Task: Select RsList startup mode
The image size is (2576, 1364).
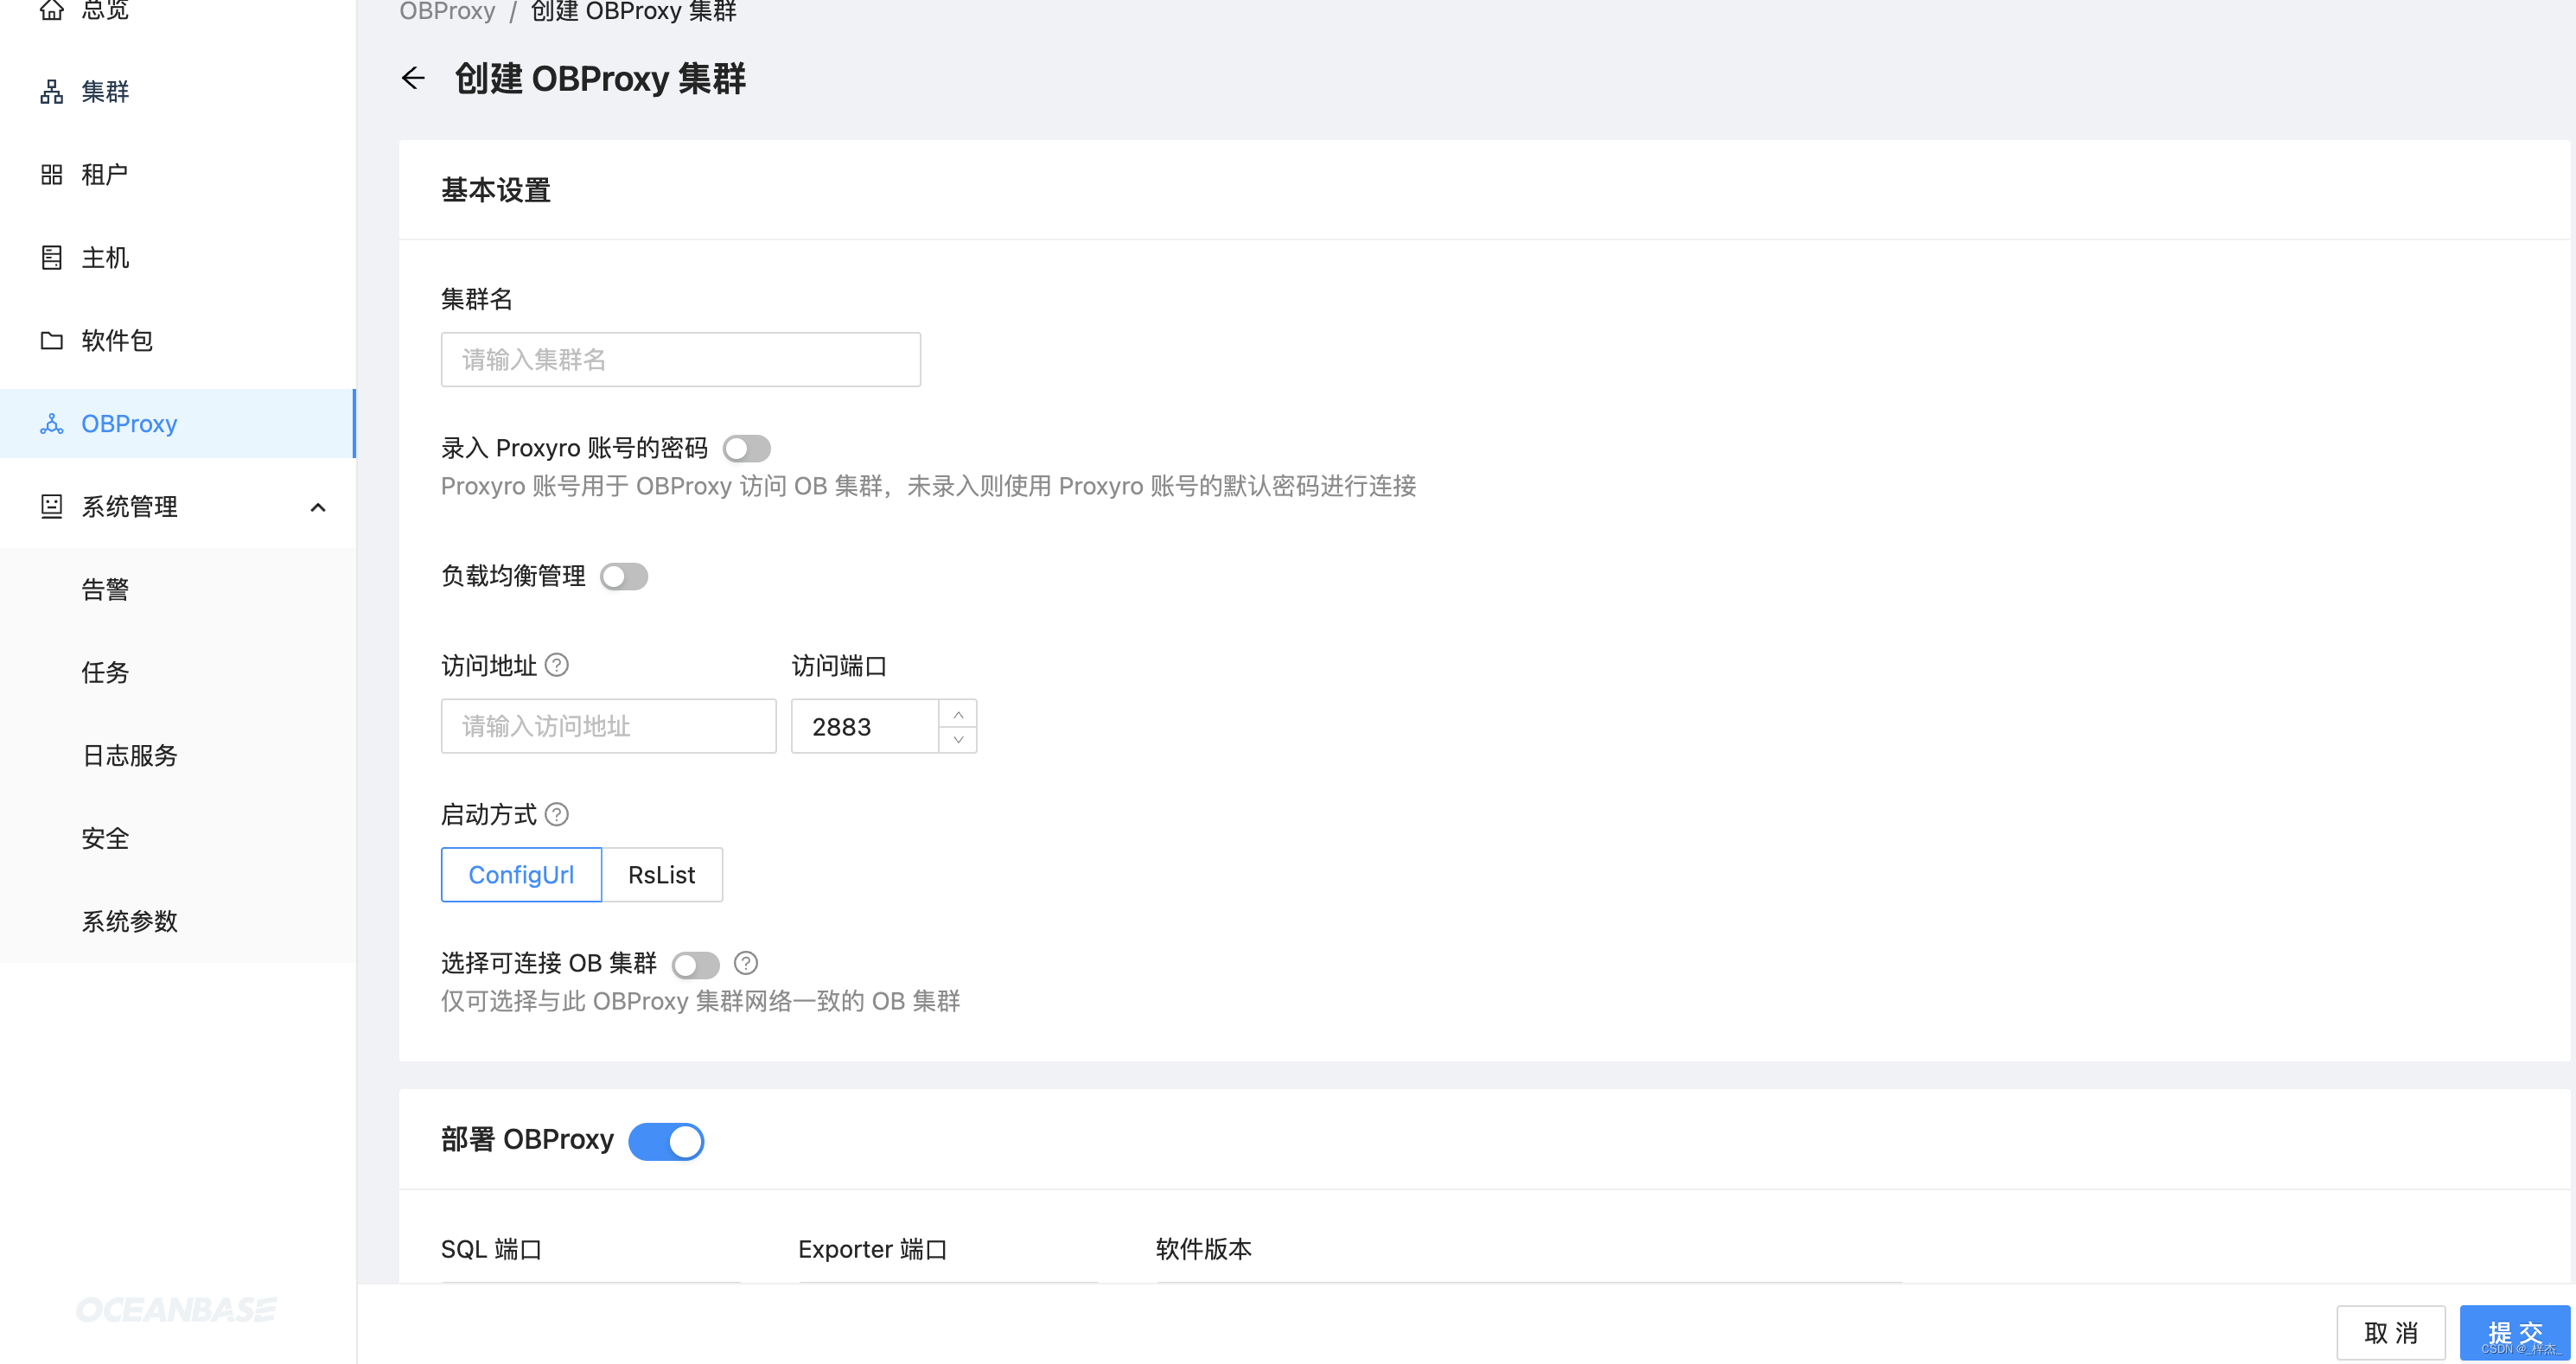Action: (x=661, y=875)
